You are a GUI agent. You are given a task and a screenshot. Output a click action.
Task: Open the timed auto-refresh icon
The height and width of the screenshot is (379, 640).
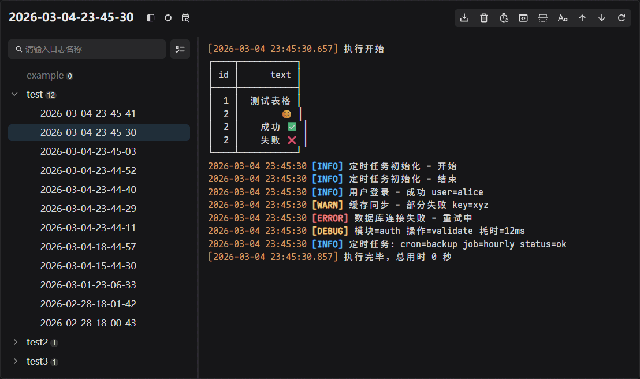tap(504, 18)
